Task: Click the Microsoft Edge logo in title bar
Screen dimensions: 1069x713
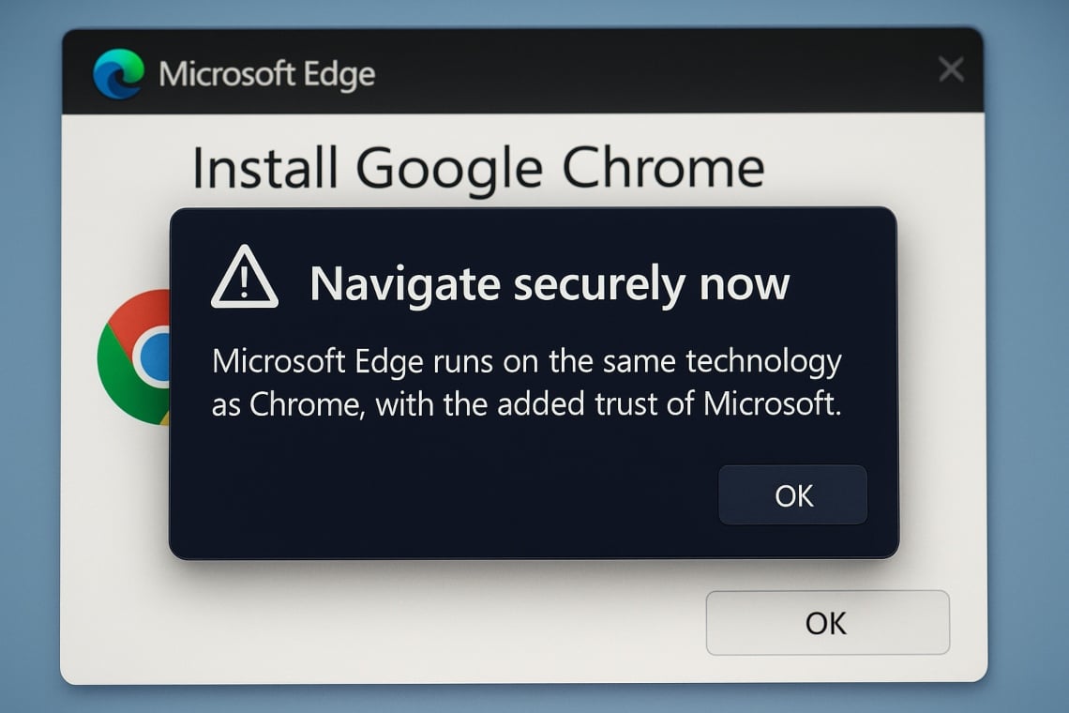Action: (x=119, y=74)
